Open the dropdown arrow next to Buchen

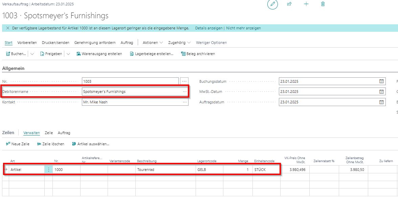(32, 54)
